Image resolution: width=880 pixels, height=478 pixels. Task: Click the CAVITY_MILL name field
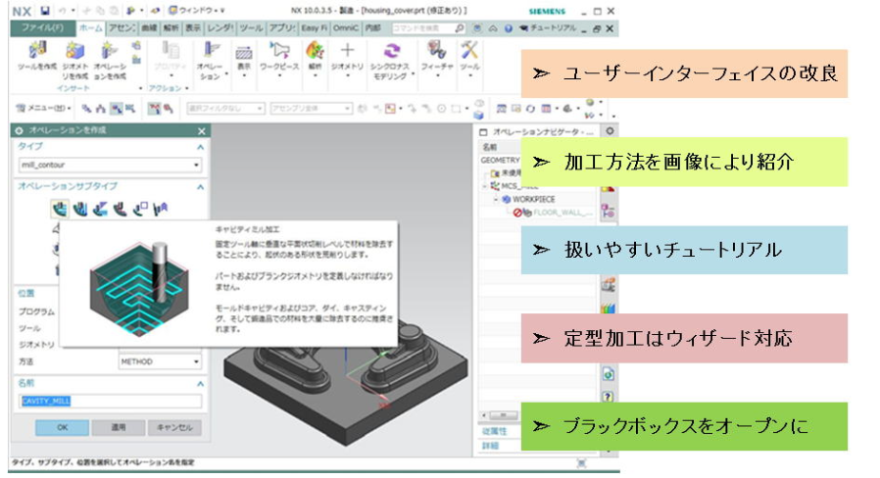110,402
